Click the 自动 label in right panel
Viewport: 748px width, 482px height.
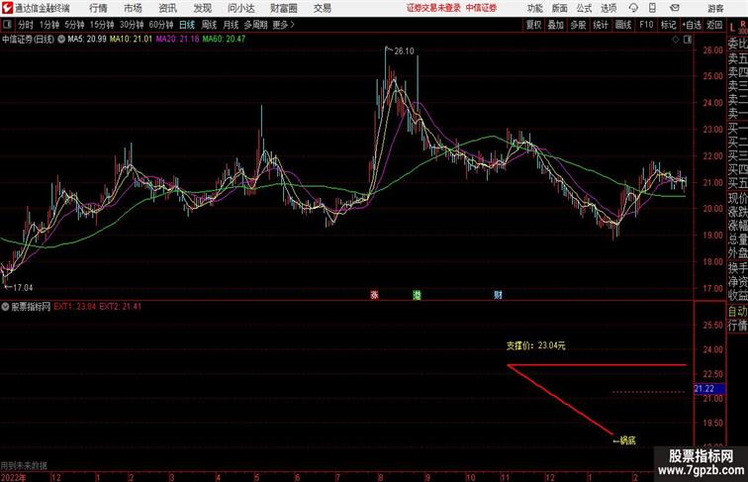point(737,312)
